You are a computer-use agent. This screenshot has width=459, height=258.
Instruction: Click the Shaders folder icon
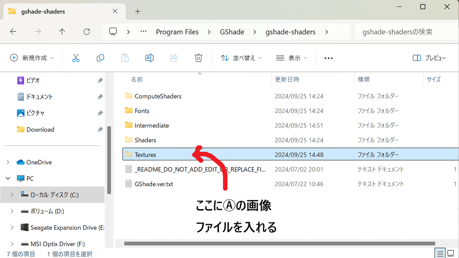coord(129,140)
